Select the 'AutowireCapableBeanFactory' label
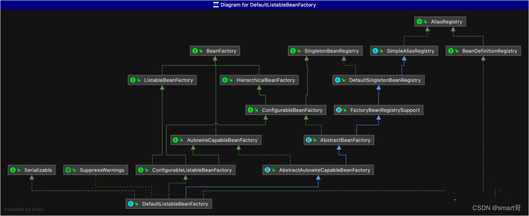 coord(222,140)
